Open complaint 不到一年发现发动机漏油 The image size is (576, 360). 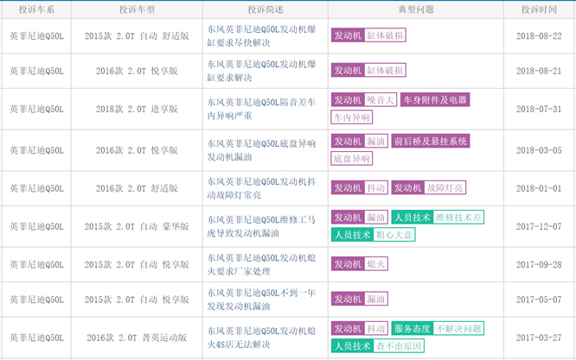pos(261,300)
